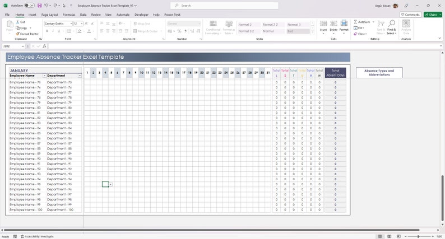Toggle italic formatting
Image resolution: width=445 pixels, height=239 pixels.
53,31
